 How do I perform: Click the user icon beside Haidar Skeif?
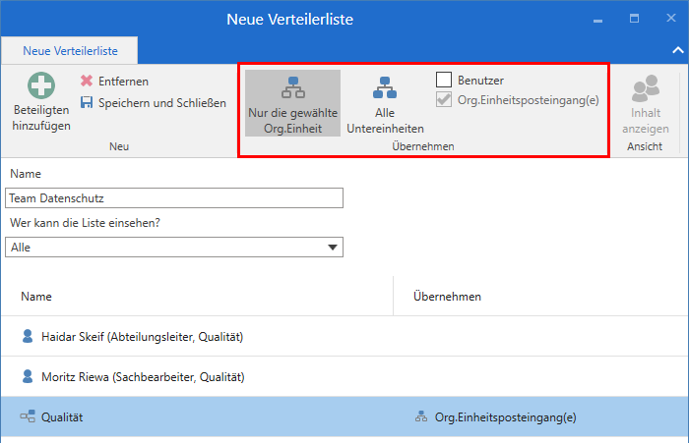pyautogui.click(x=28, y=336)
